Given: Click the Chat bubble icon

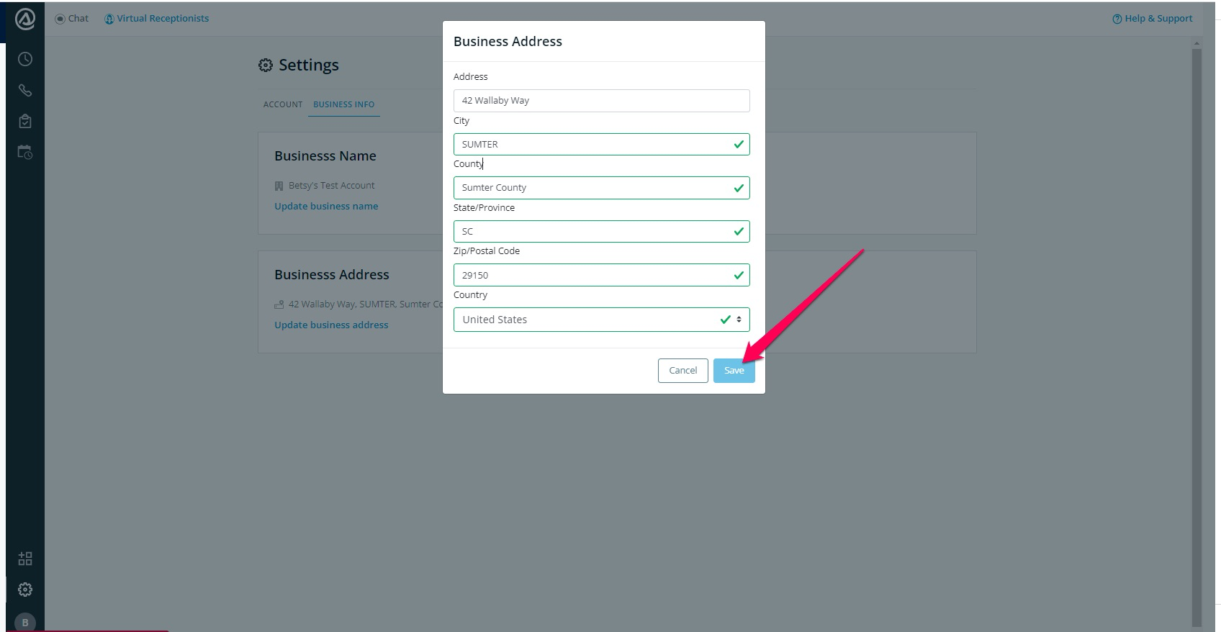Looking at the screenshot, I should (x=60, y=19).
